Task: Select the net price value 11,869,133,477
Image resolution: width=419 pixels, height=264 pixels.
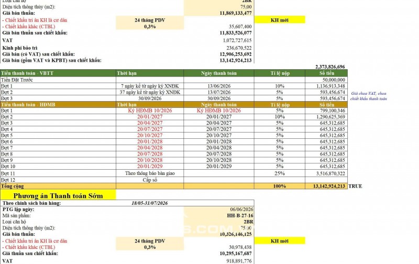Action: coord(235,13)
